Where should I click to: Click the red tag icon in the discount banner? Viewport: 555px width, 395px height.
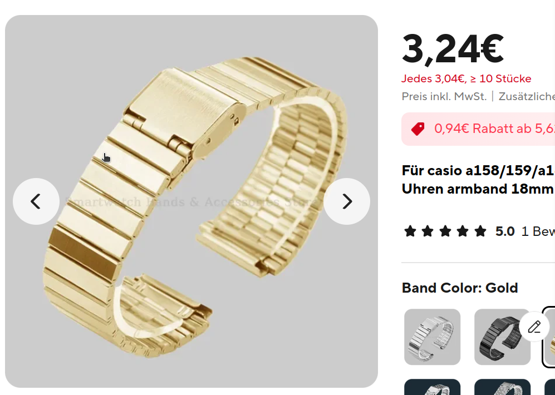tap(418, 129)
